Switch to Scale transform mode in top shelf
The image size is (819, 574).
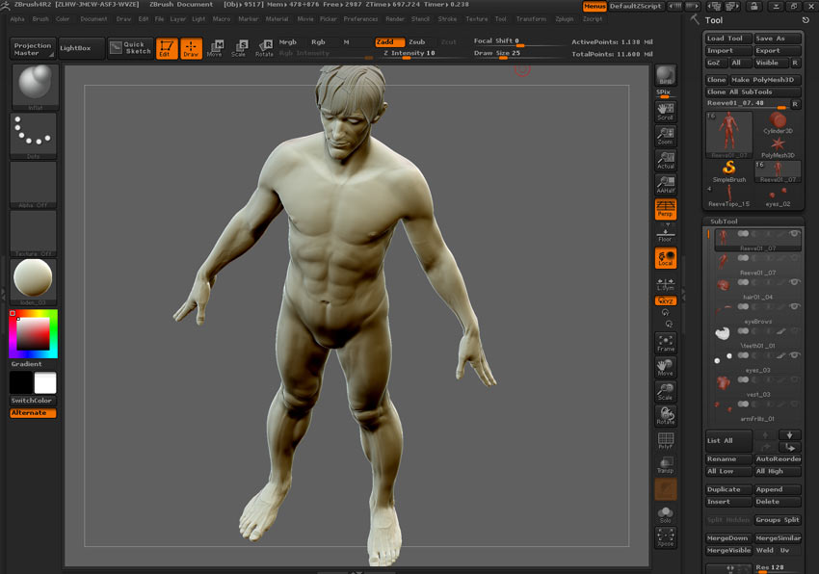tap(239, 48)
